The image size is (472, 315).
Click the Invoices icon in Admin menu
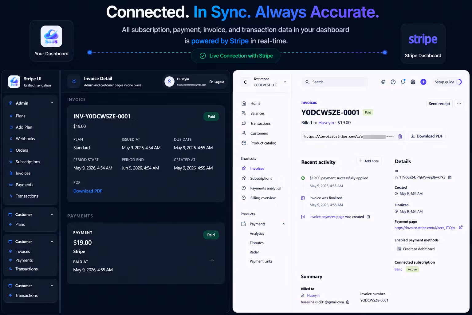11,173
